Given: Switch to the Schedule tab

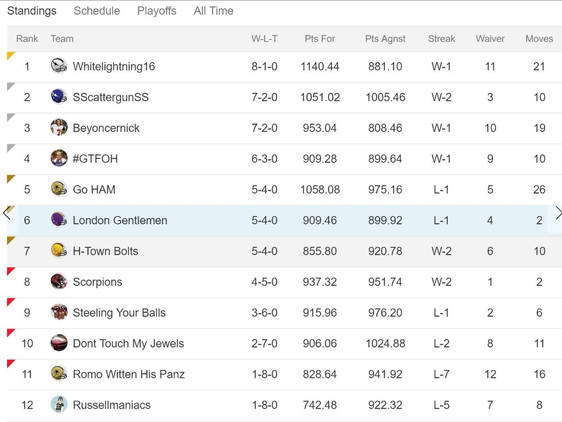Looking at the screenshot, I should [x=97, y=11].
